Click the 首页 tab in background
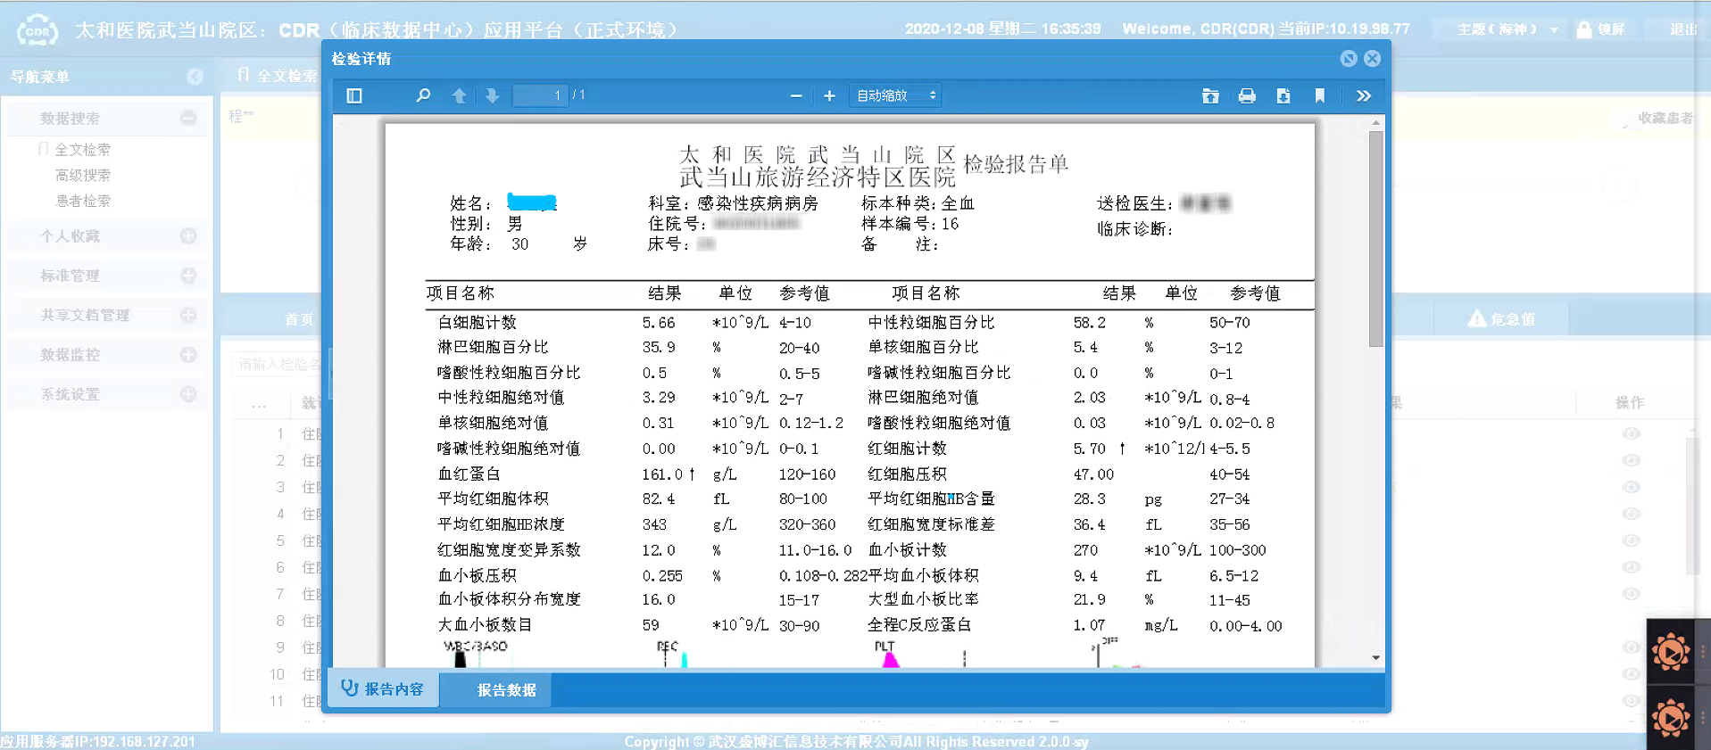This screenshot has width=1711, height=750. click(298, 319)
